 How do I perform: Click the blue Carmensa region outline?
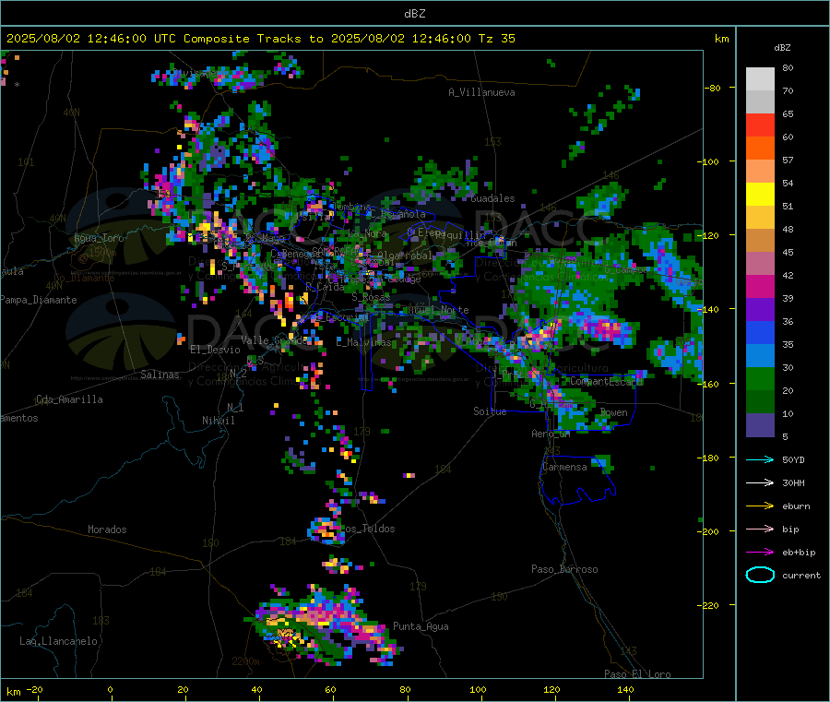(x=577, y=479)
